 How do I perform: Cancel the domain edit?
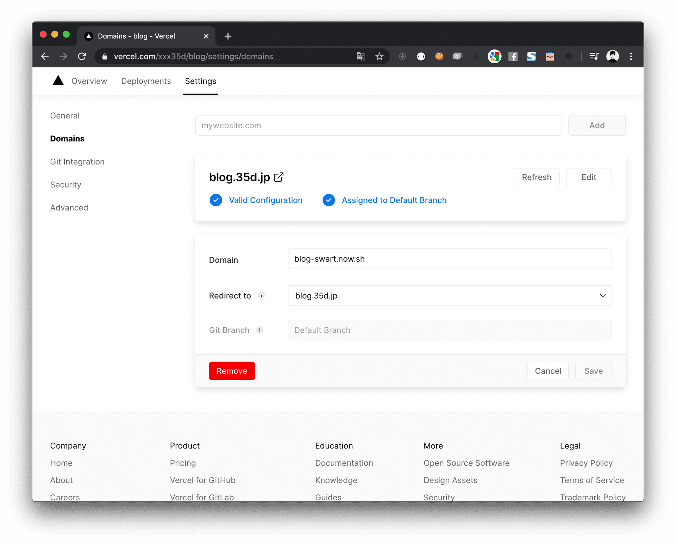coord(548,371)
